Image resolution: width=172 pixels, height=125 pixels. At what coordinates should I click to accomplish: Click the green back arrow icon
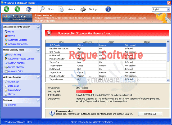coord(6,9)
